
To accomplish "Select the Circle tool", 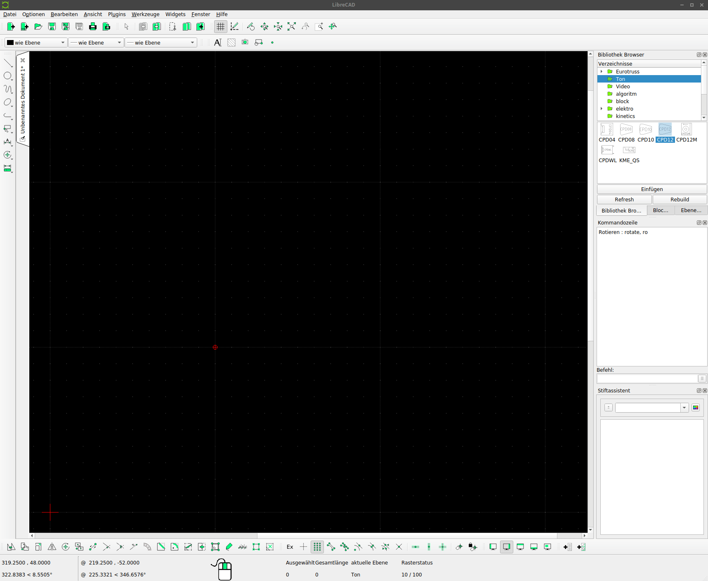I will click(8, 76).
